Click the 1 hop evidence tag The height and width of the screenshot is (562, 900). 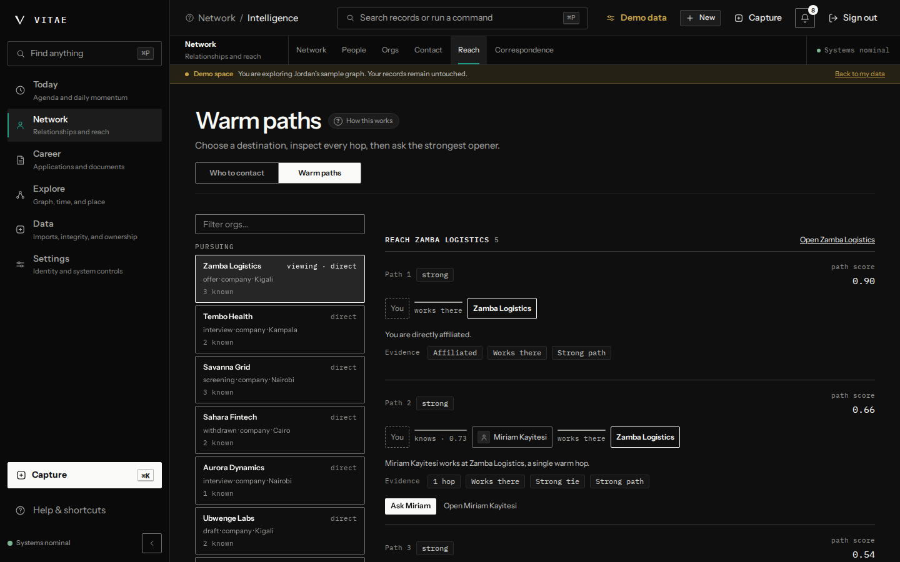(x=444, y=481)
